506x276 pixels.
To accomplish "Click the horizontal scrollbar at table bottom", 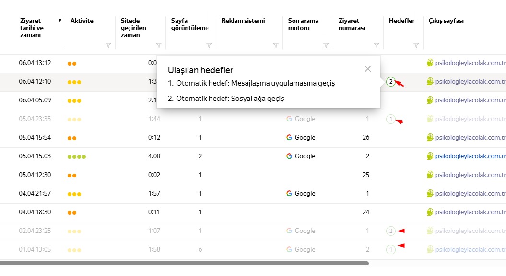I will click(x=184, y=263).
